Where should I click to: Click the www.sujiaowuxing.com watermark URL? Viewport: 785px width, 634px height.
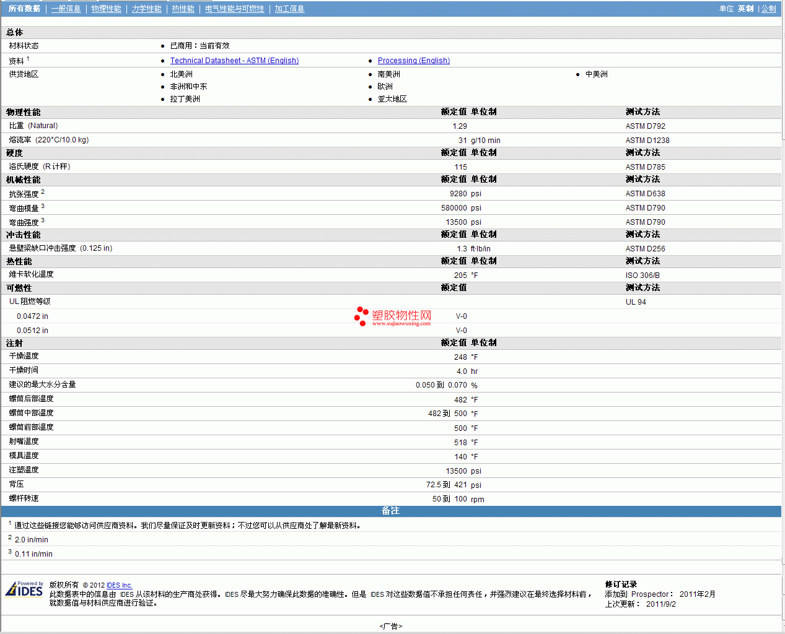coord(401,323)
